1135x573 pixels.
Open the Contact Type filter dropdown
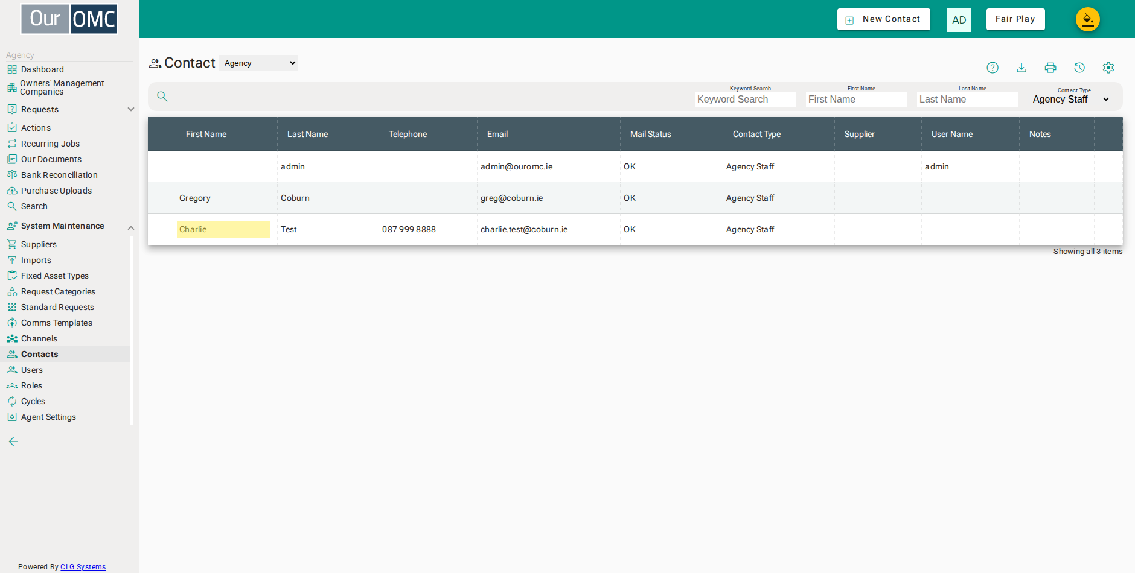[1072, 99]
